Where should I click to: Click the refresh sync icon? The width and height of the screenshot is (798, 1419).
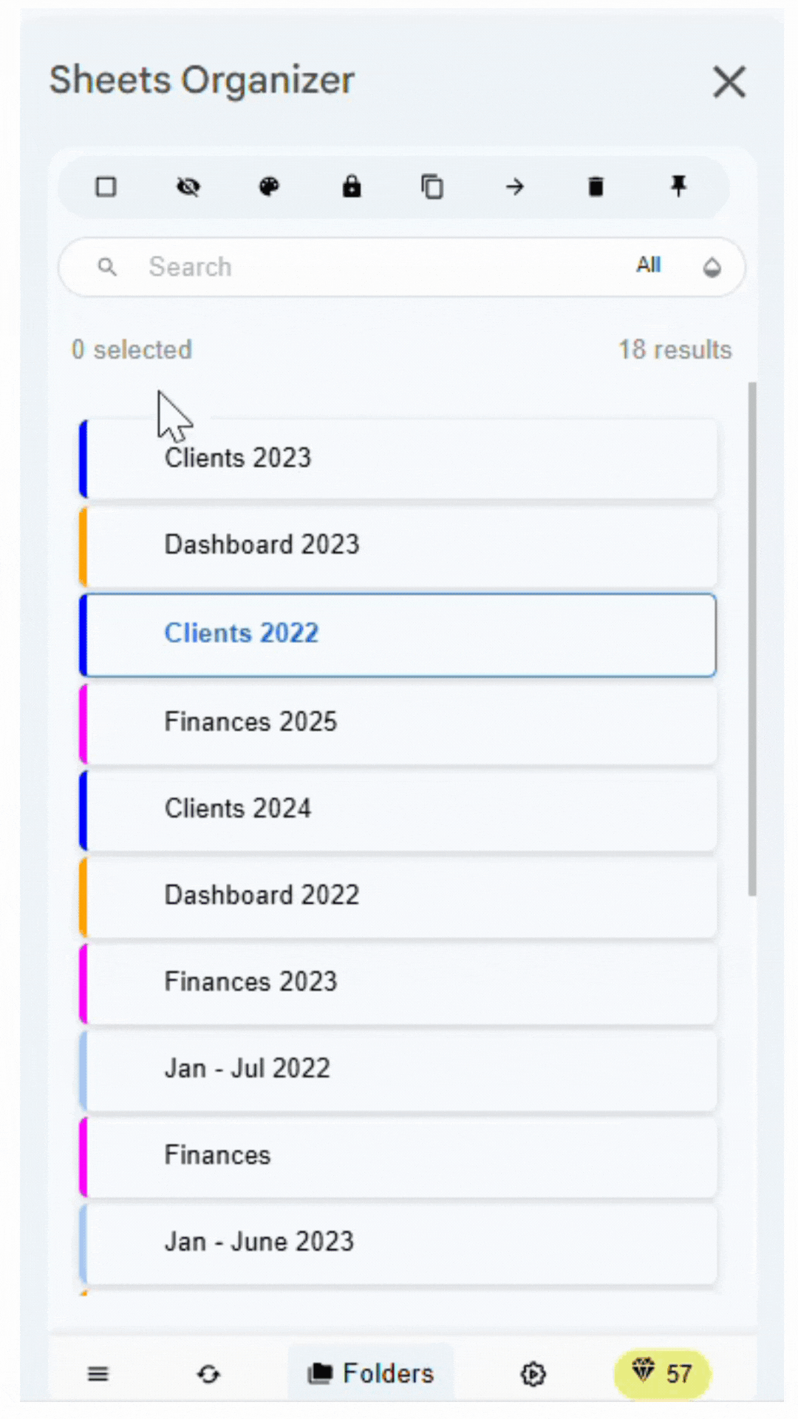(208, 1374)
